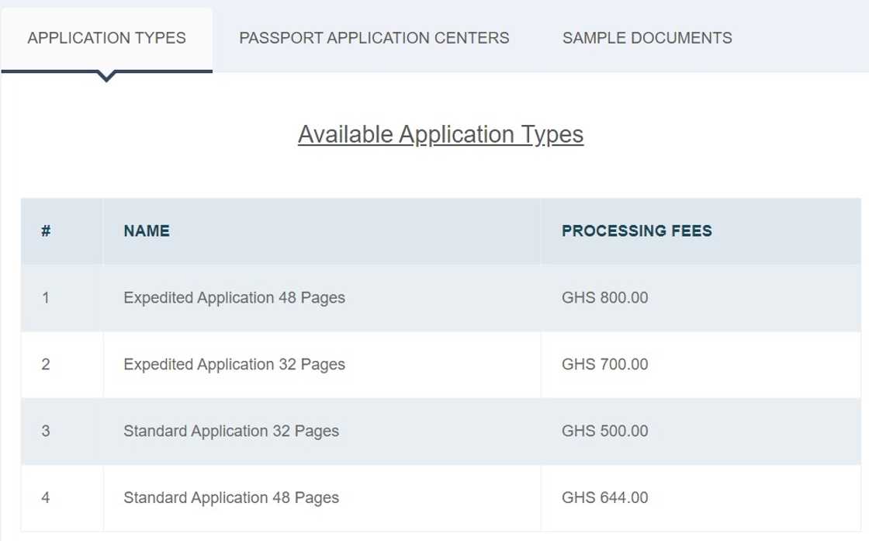Click the GHS 644.00 fee cell
This screenshot has height=541, width=869.
click(x=605, y=498)
